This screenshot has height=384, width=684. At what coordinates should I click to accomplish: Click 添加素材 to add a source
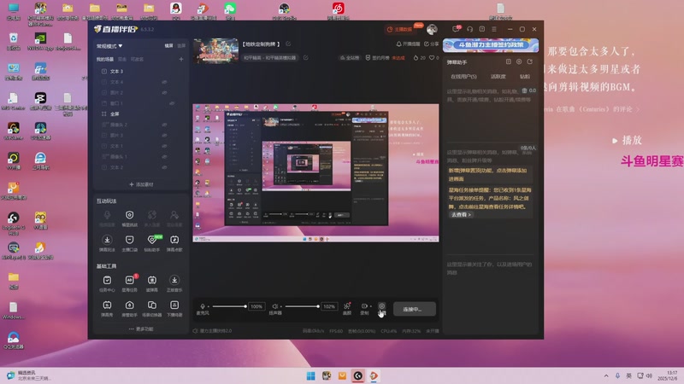(141, 184)
